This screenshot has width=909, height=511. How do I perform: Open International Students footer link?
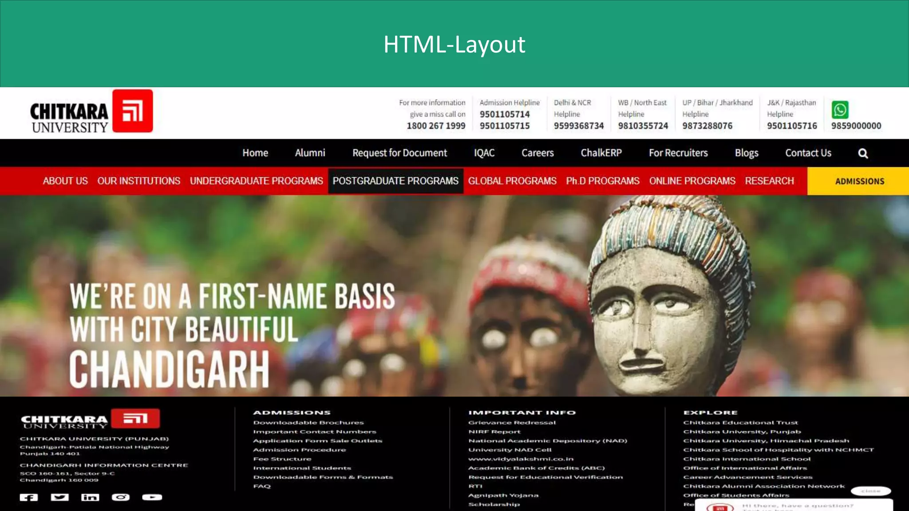(x=302, y=468)
